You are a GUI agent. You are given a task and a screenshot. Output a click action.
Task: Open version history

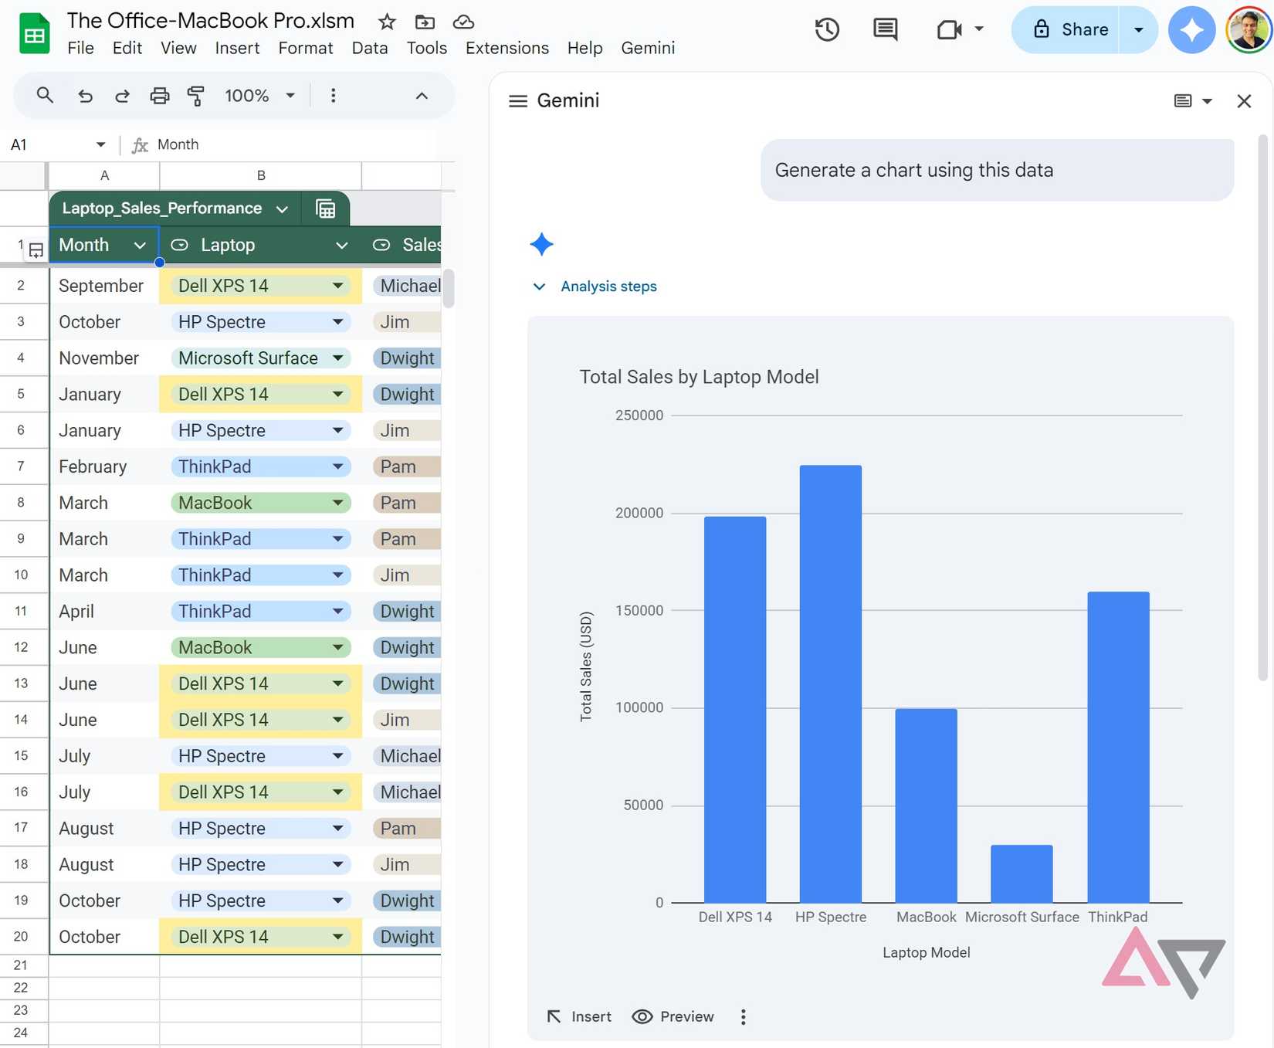click(x=827, y=29)
